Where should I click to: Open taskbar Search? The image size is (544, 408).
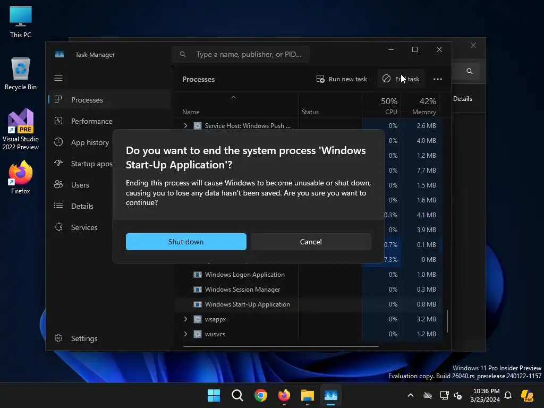coord(237,395)
